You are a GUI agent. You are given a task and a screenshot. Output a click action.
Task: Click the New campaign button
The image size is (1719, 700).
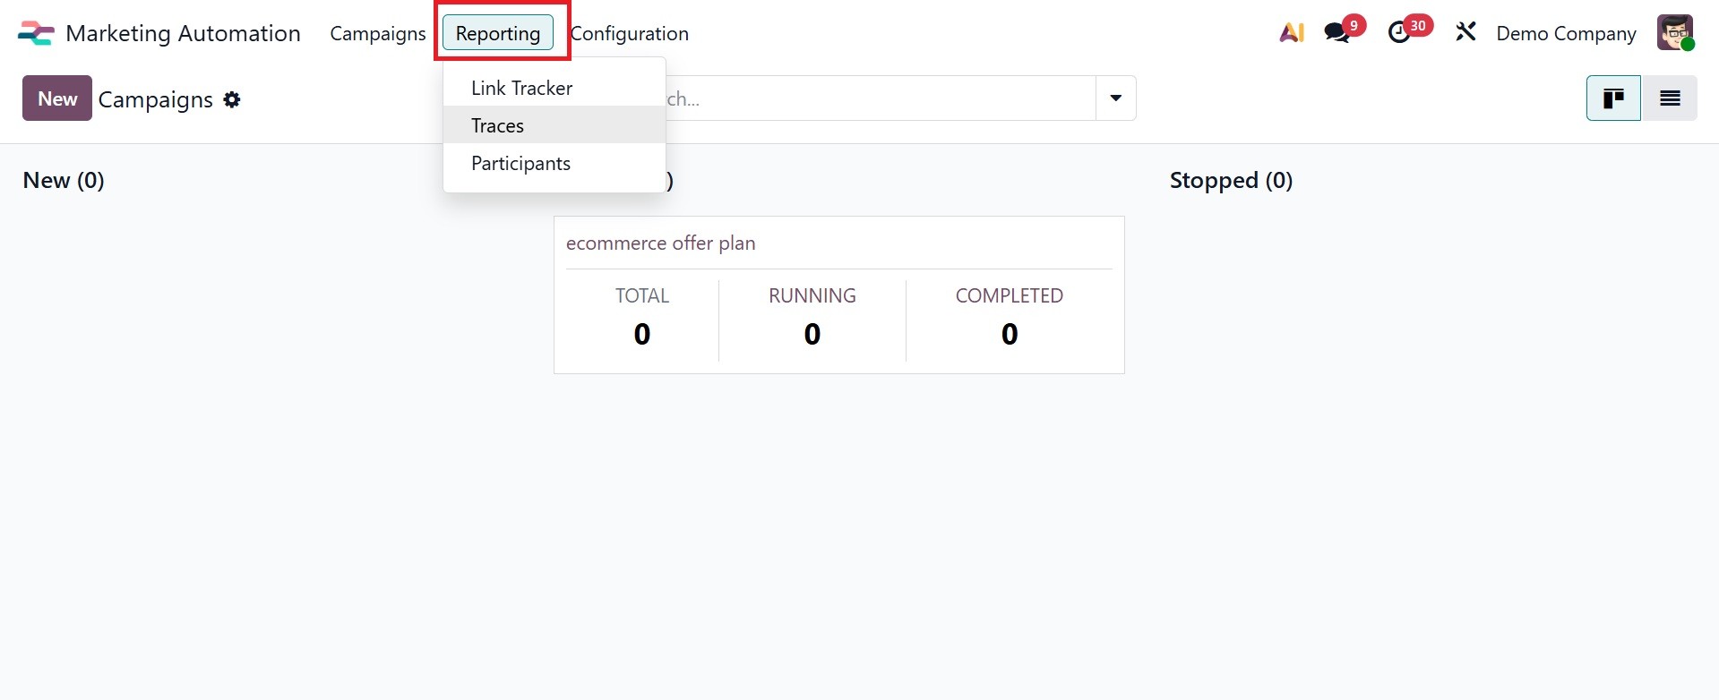56,98
